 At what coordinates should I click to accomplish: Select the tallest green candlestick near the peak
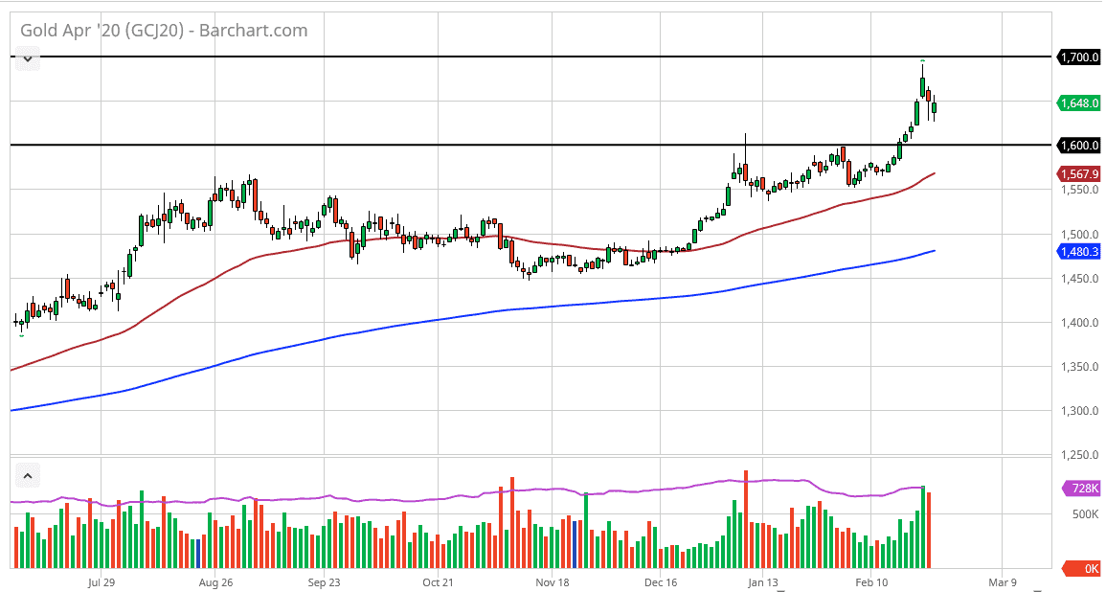point(922,86)
